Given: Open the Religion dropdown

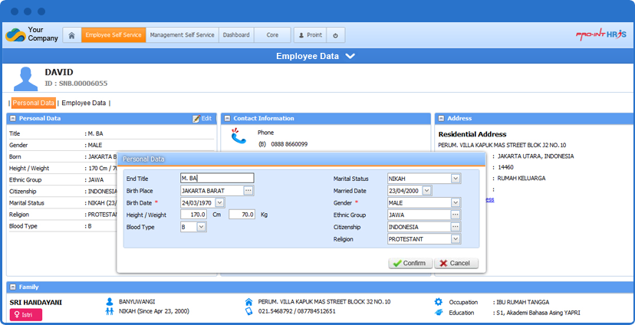Looking at the screenshot, I should click(456, 239).
